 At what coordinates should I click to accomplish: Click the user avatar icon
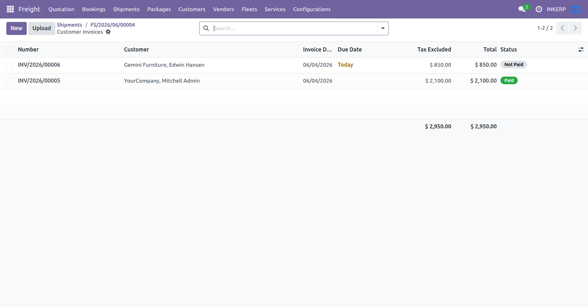(x=576, y=9)
